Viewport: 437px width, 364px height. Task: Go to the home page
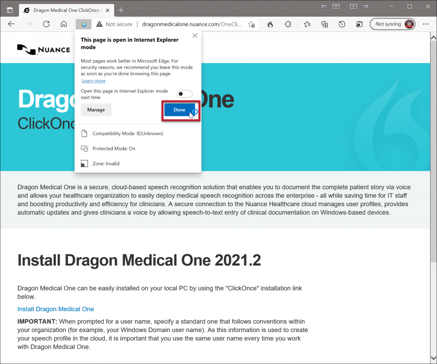64,24
